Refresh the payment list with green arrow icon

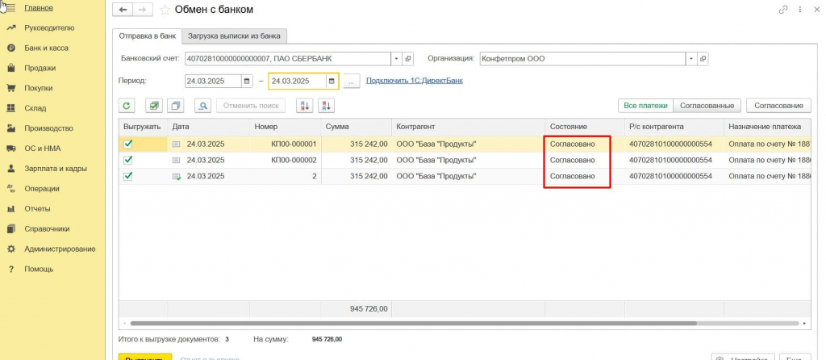(x=127, y=106)
